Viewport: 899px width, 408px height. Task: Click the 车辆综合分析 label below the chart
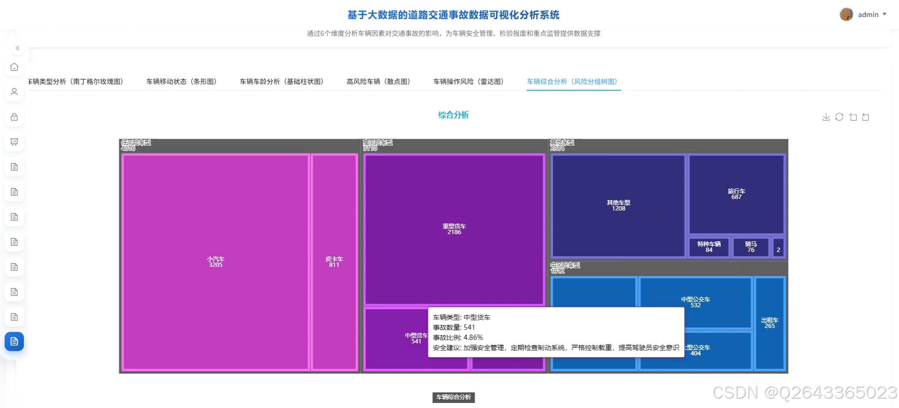[x=453, y=397]
